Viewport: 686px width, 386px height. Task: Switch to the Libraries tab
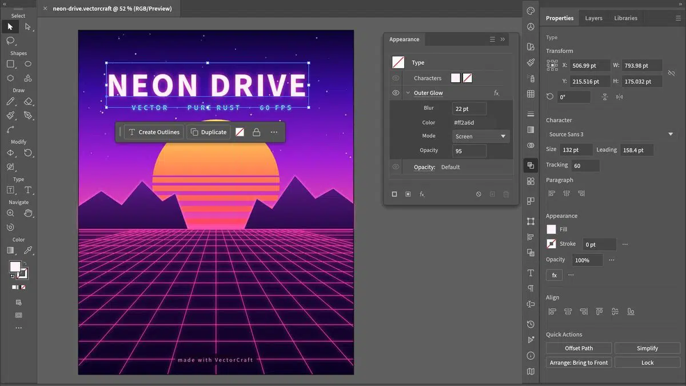625,18
